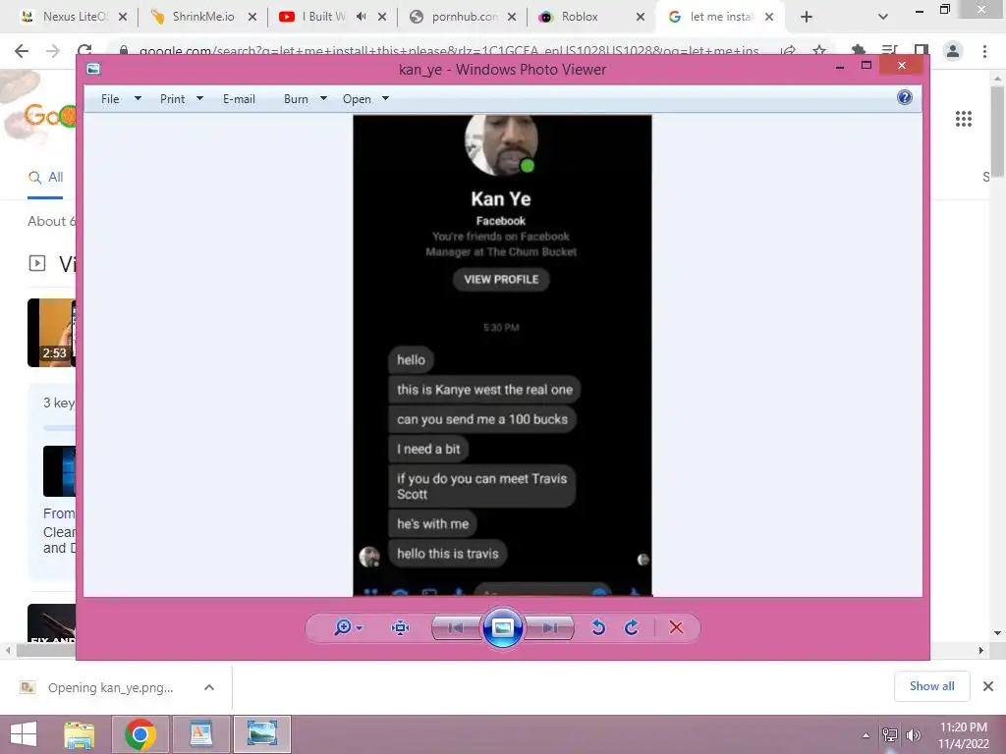The height and width of the screenshot is (754, 1006).
Task: Open Chrome three-dot menu
Action: click(984, 51)
